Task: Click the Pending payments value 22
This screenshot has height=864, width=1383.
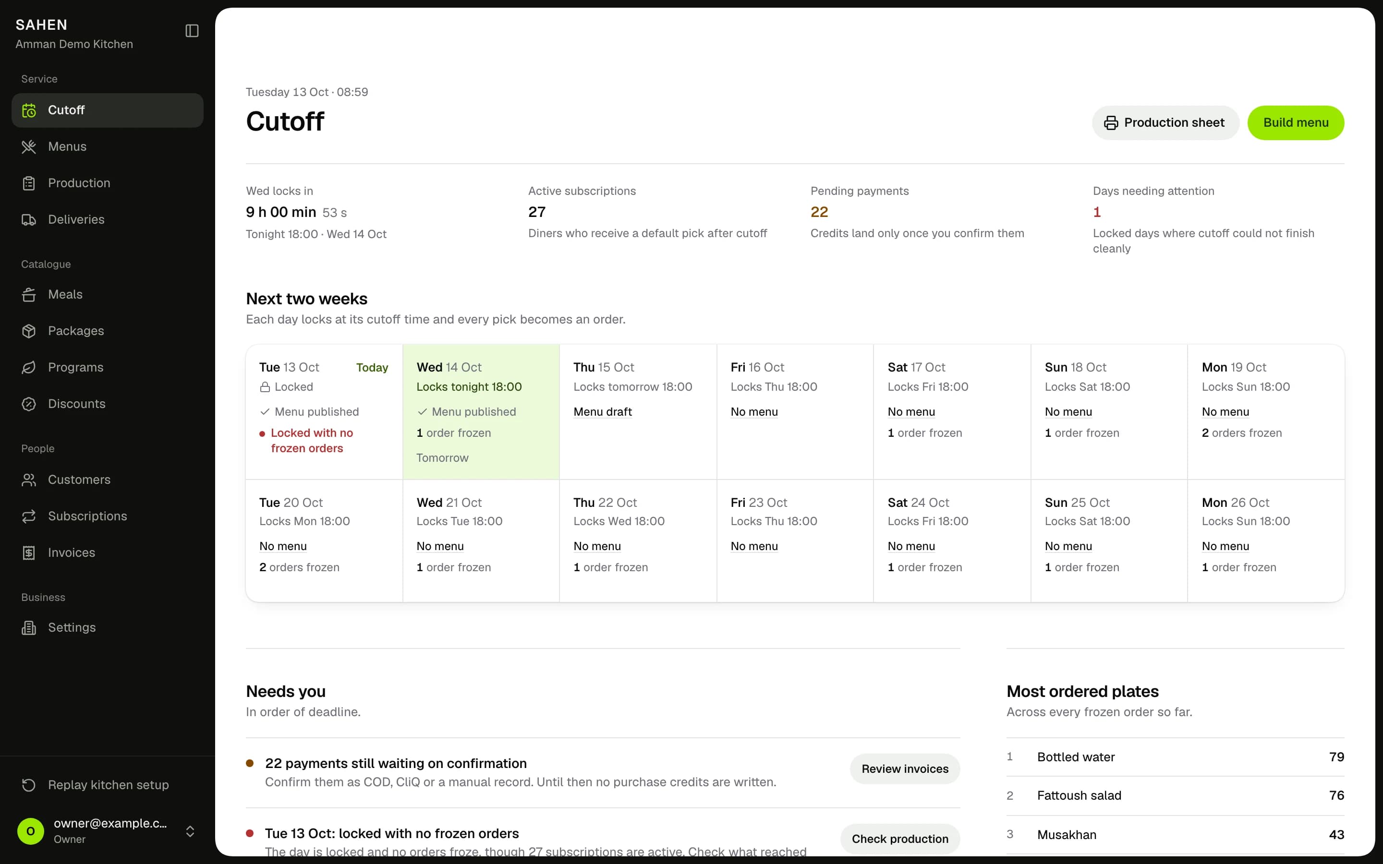Action: tap(819, 212)
